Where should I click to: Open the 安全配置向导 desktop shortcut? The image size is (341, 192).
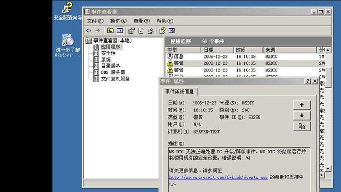pyautogui.click(x=67, y=12)
